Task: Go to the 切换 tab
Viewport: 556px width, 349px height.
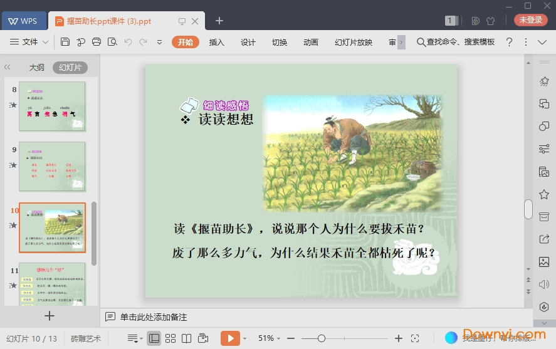Action: 280,42
